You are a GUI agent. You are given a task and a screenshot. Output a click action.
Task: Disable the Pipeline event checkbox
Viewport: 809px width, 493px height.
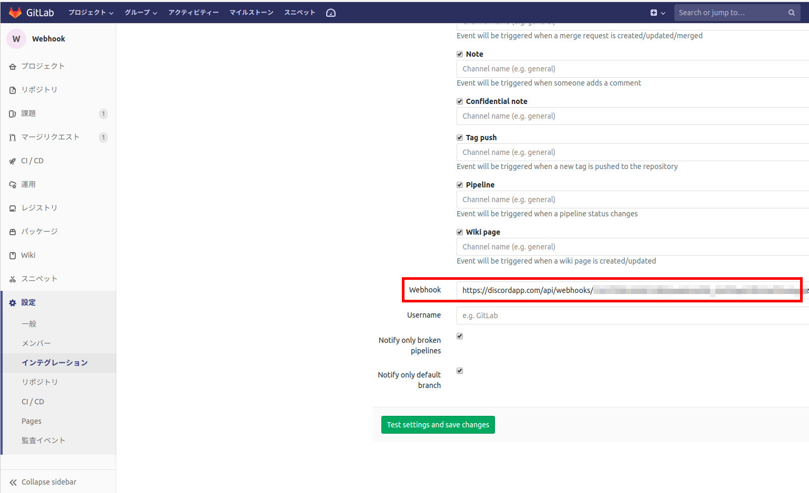coord(459,184)
